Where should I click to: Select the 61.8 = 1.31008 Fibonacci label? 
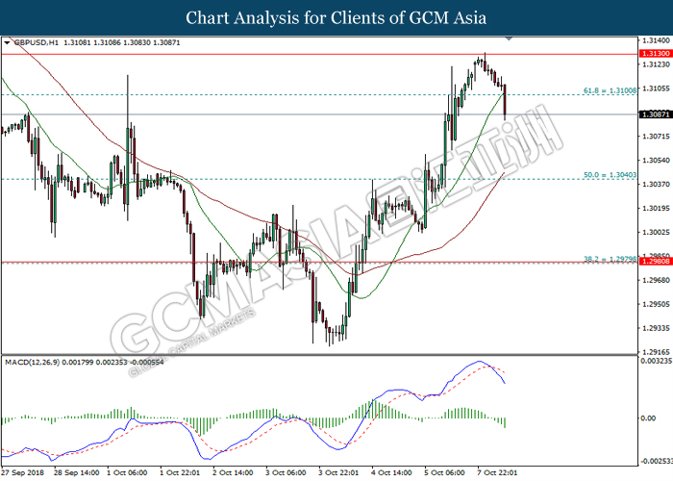pos(610,90)
